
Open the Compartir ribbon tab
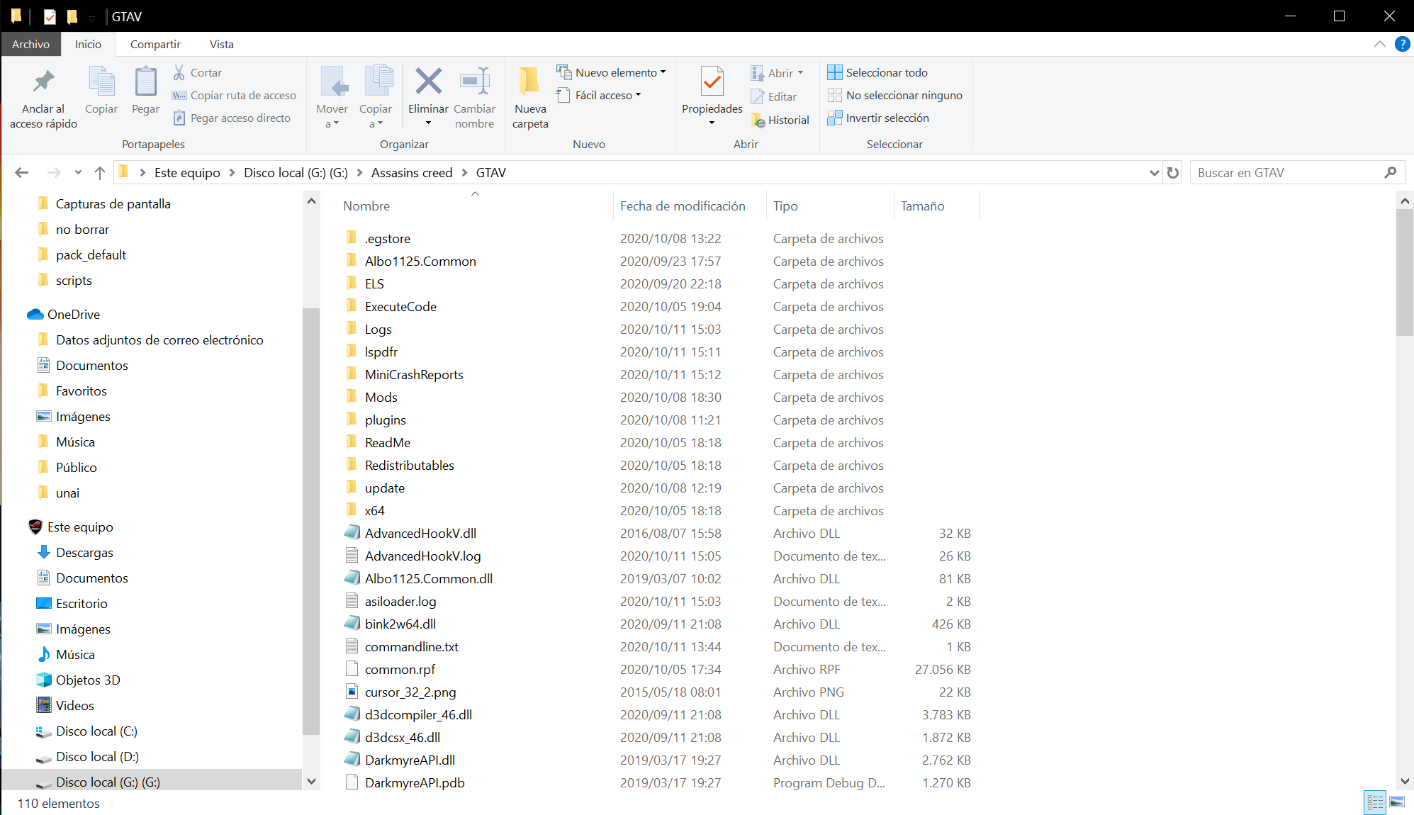(155, 44)
